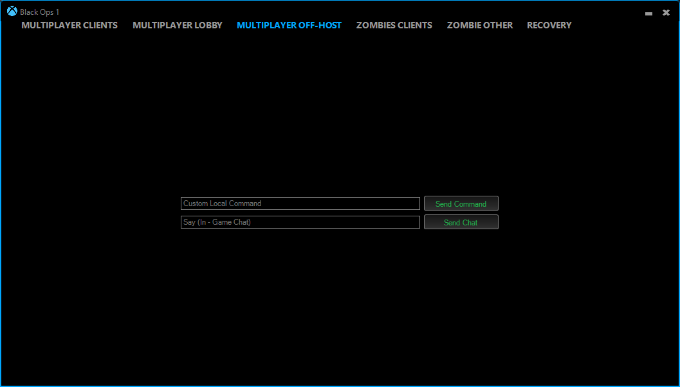Go to the Zombies Clients tab
The image size is (680, 387).
(394, 25)
